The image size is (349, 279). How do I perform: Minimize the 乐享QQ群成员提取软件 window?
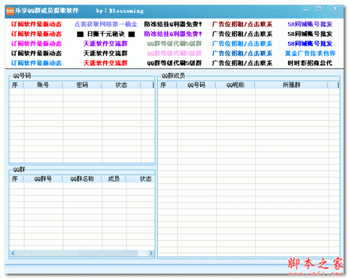[305, 9]
